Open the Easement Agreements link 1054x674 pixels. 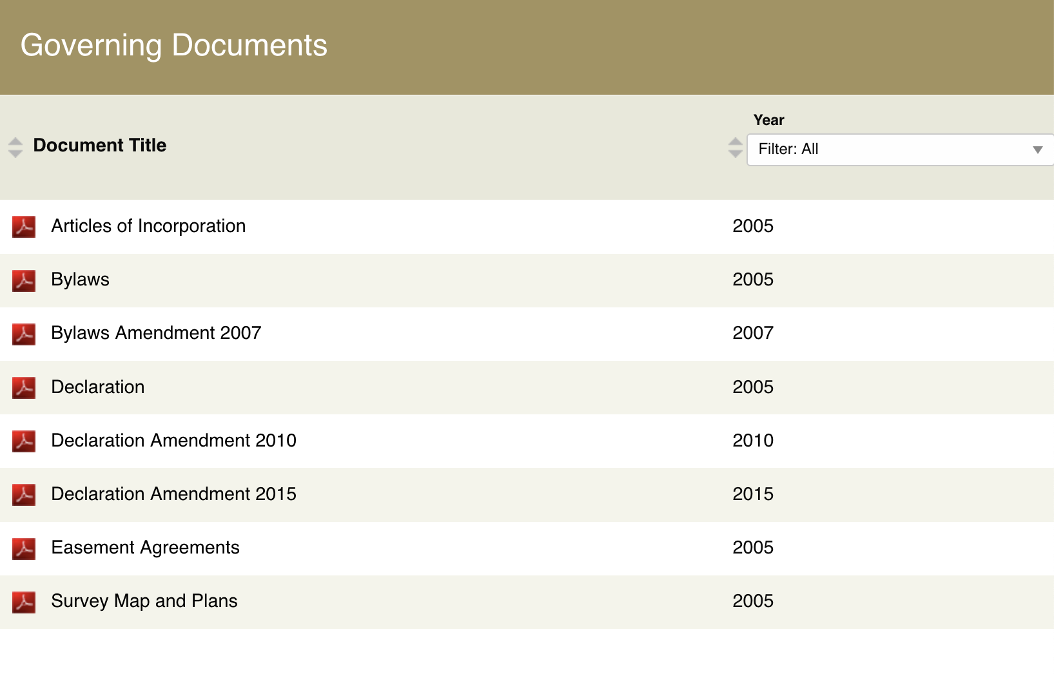pyautogui.click(x=145, y=548)
